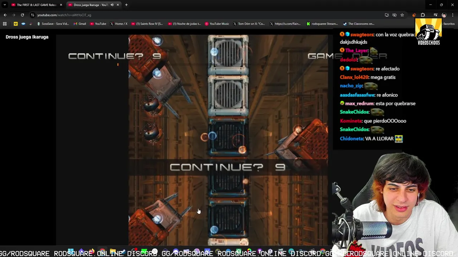Open the Noche de jodas bookmark
Screen dimensions: 458x257
185,24
